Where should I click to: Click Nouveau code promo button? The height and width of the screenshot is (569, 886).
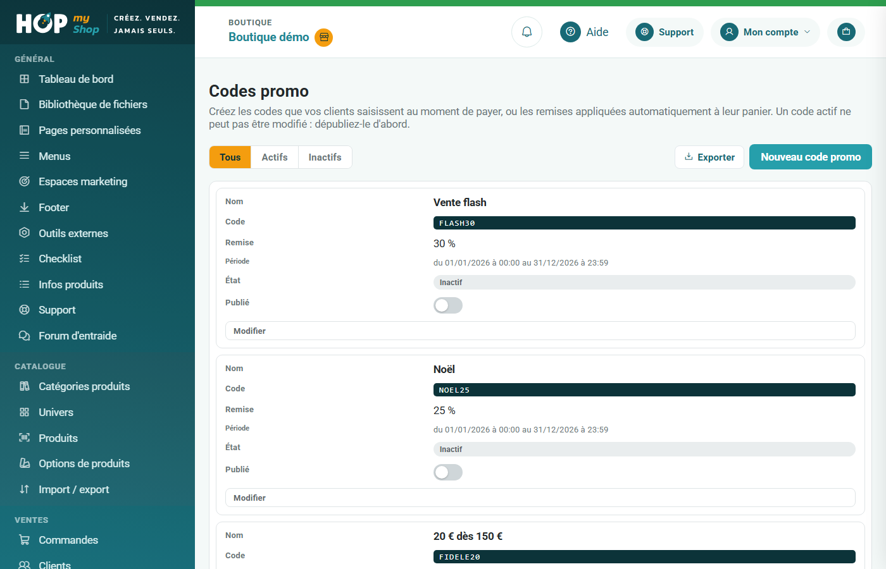[811, 157]
